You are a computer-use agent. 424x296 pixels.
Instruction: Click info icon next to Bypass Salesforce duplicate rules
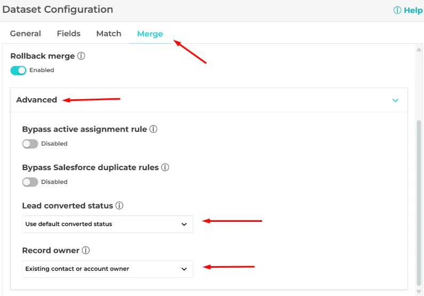[165, 167]
